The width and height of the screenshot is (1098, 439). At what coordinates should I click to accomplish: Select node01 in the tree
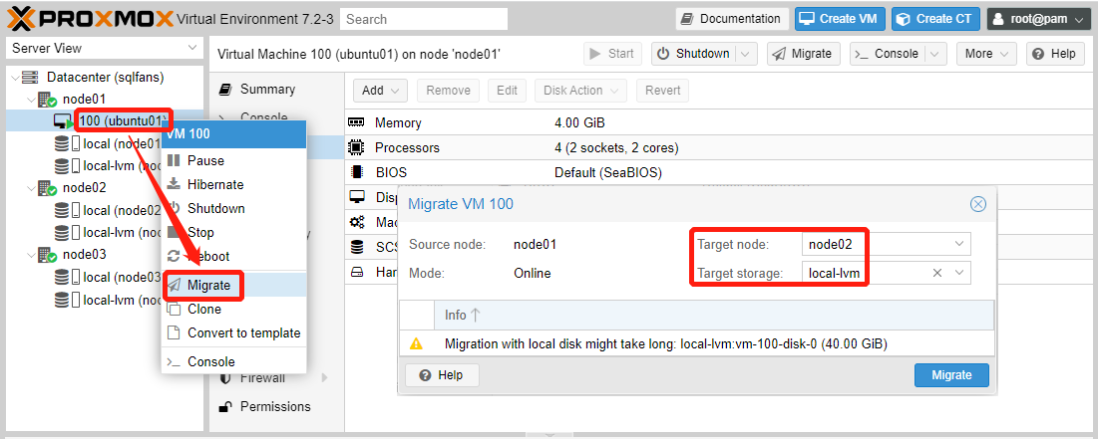[x=84, y=100]
